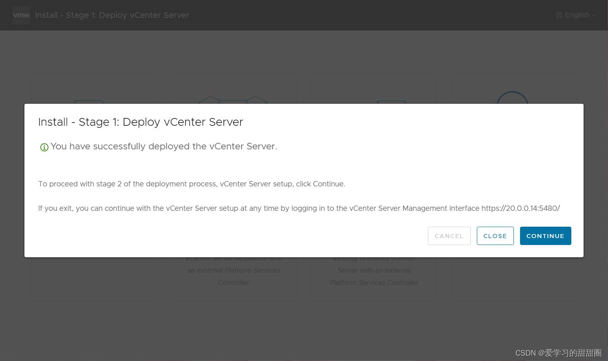Click the 'If you exit' instruction text

coord(299,208)
